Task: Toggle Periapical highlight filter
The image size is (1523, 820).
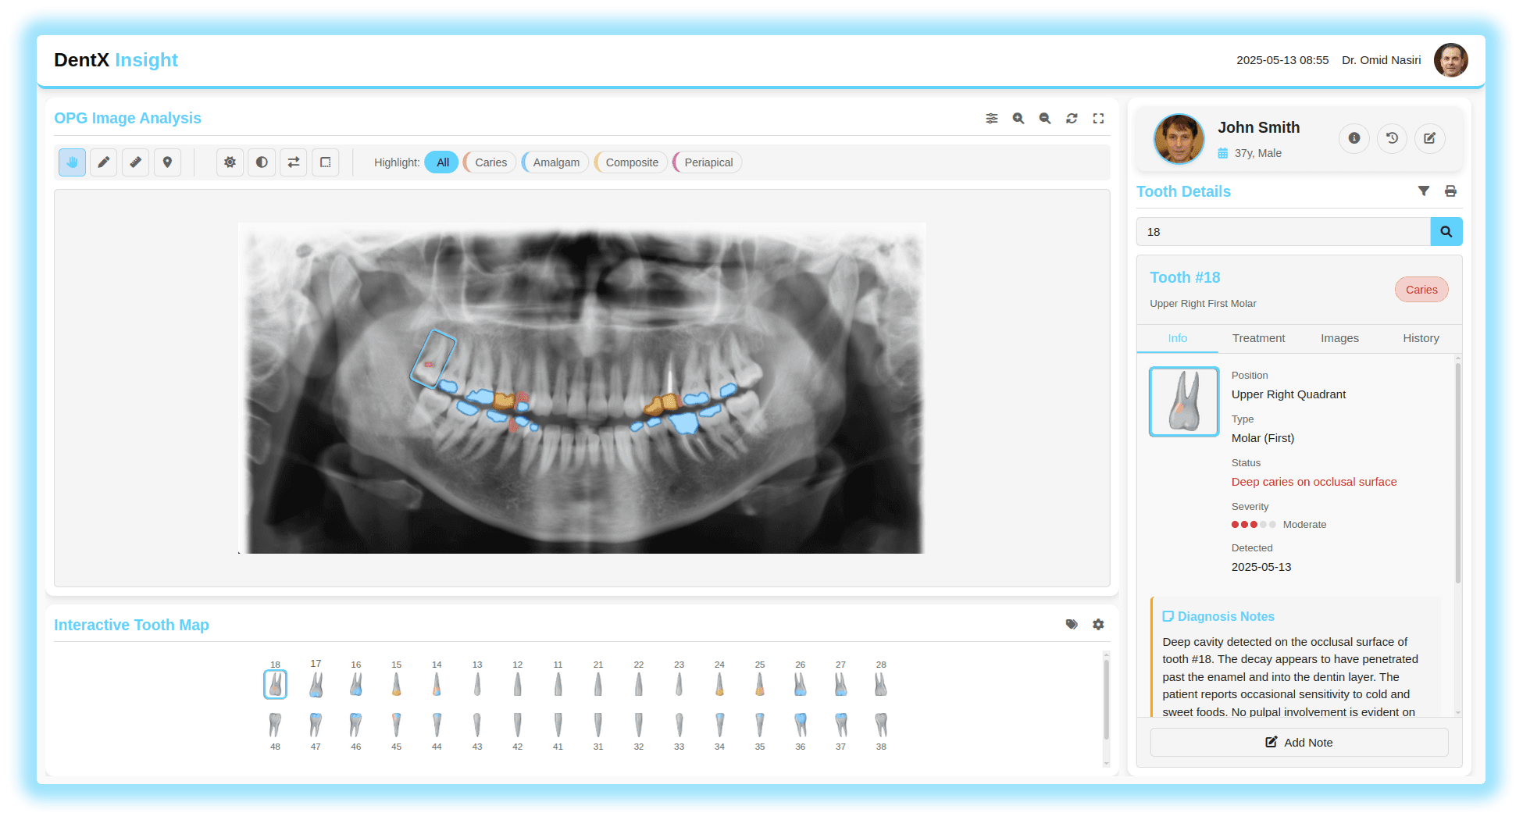Action: 708,162
